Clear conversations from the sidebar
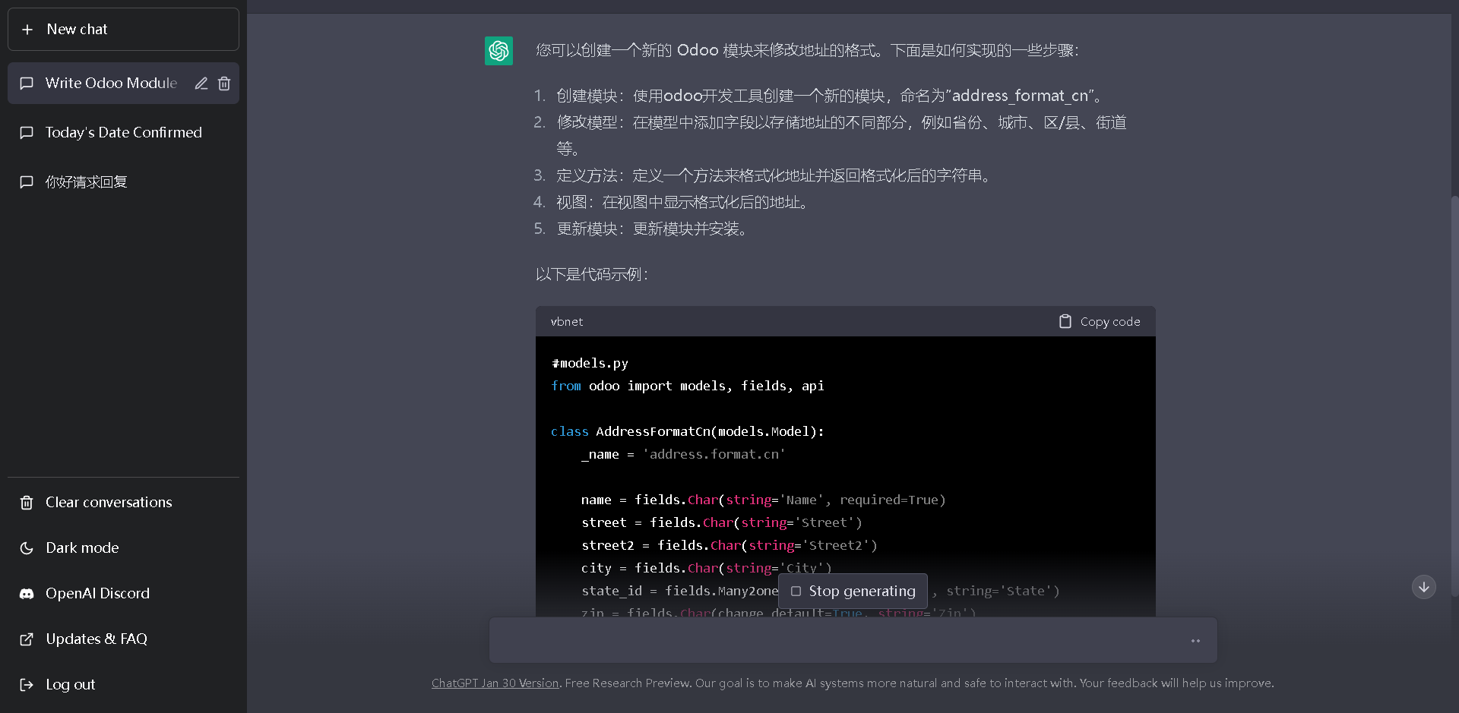Screen dimensions: 1459x713 pos(123,503)
